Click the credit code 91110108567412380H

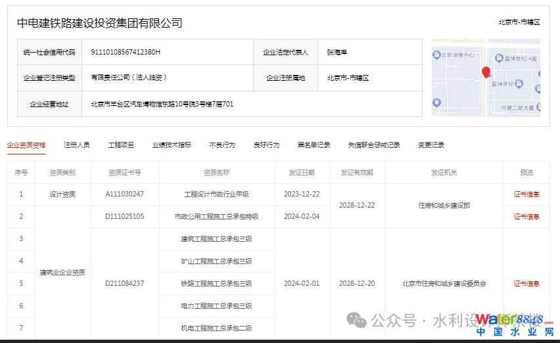pyautogui.click(x=126, y=52)
